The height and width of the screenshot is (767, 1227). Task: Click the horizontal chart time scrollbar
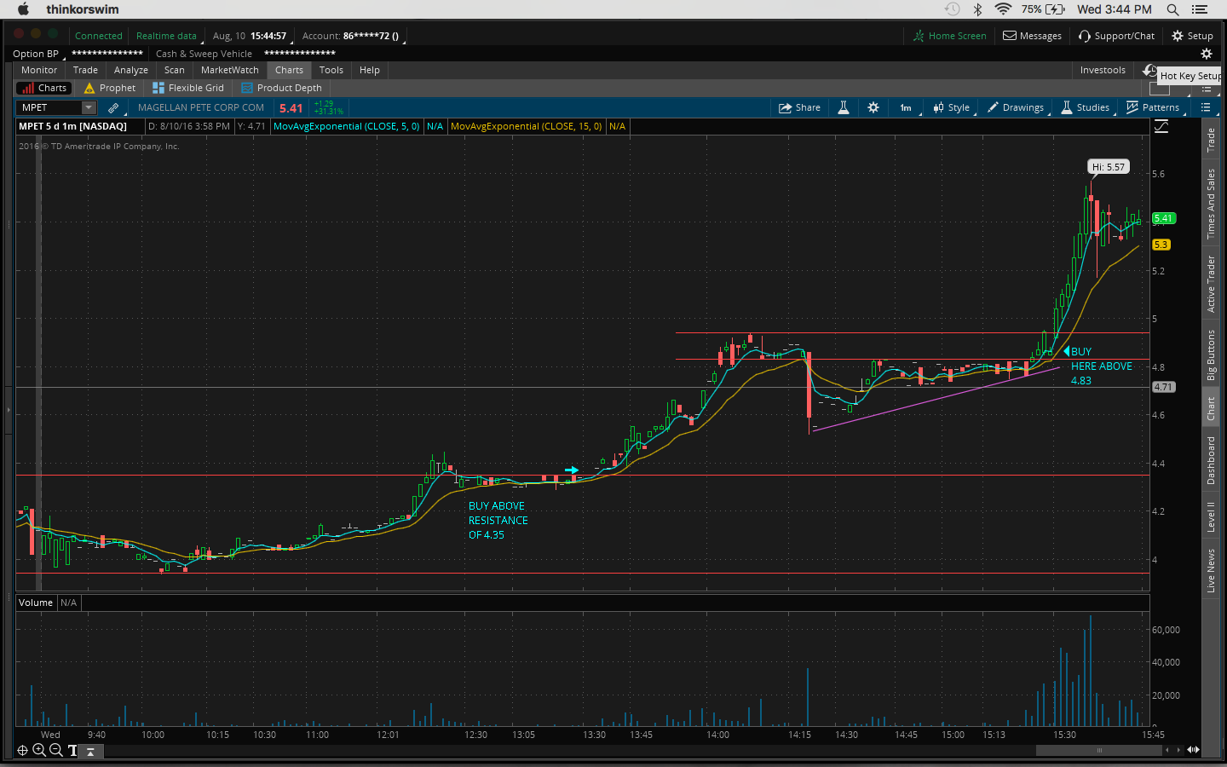pos(1098,750)
